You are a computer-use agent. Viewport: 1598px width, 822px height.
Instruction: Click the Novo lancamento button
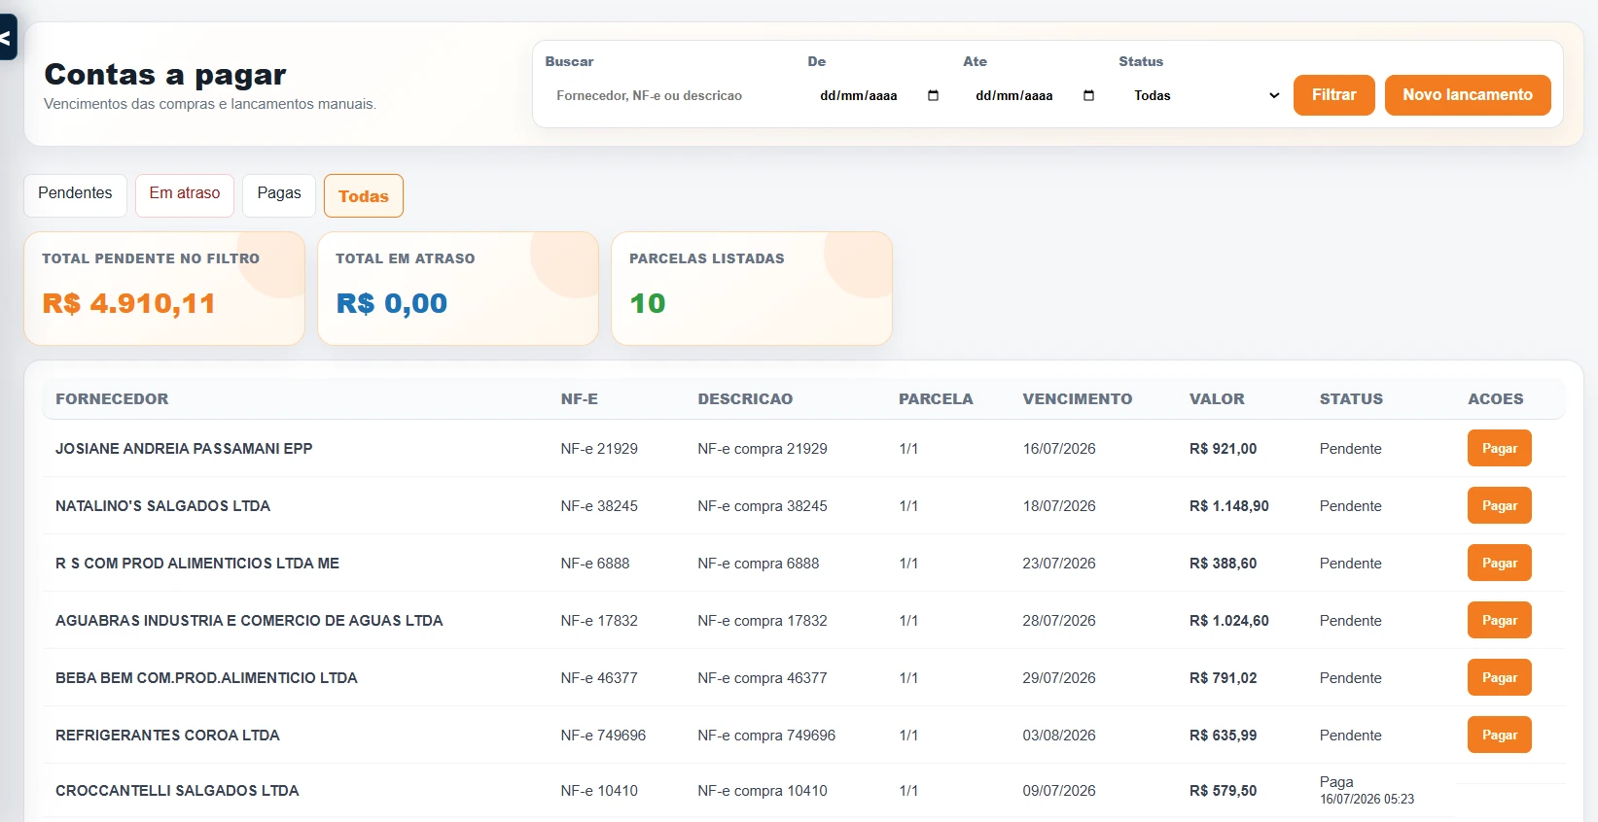[1468, 95]
